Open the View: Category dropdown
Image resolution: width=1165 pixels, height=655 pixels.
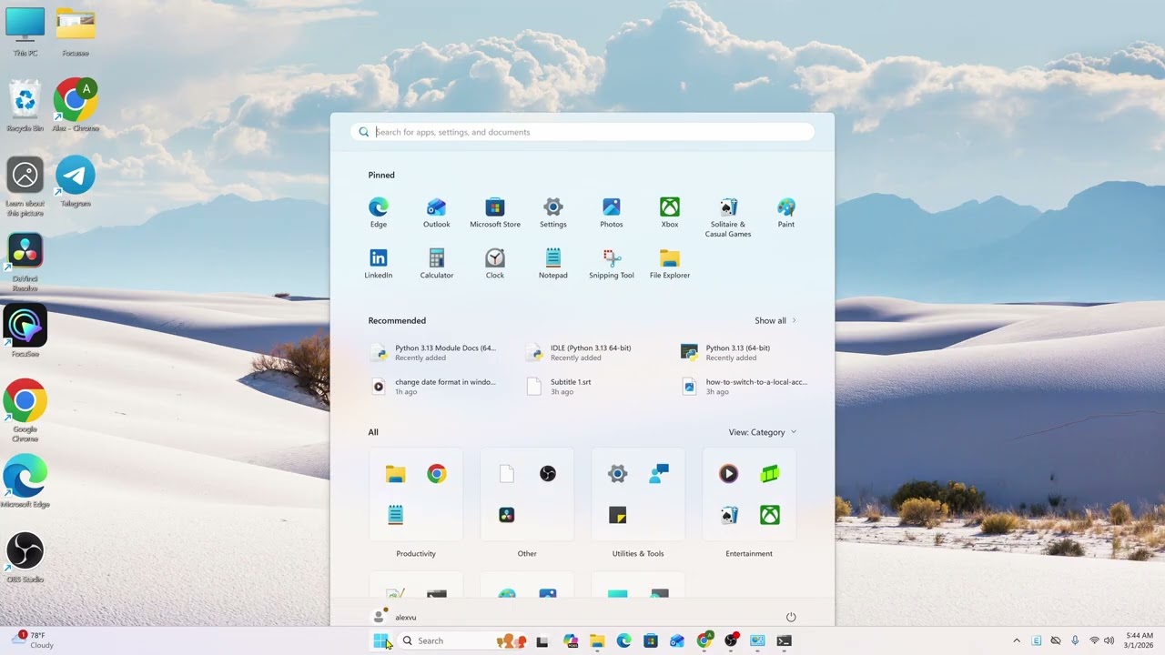pyautogui.click(x=763, y=432)
